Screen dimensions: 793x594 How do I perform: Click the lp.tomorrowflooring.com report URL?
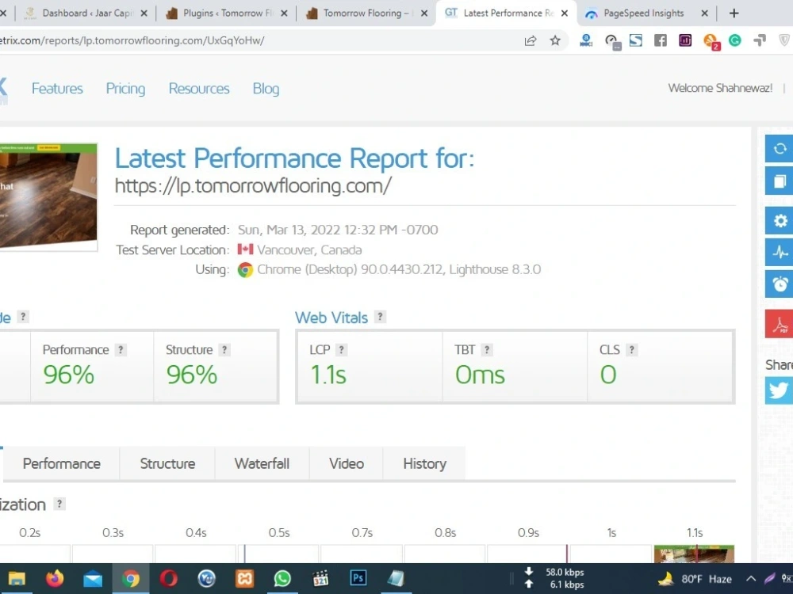(x=254, y=186)
